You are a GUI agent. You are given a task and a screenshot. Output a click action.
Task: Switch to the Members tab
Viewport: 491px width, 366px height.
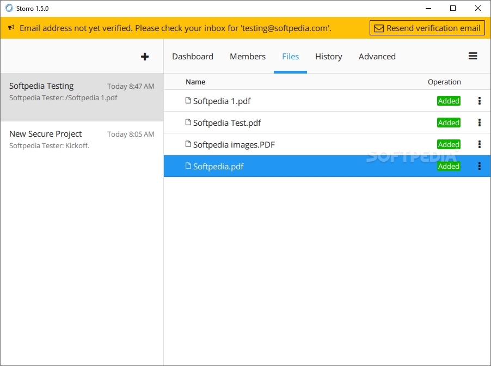248,57
